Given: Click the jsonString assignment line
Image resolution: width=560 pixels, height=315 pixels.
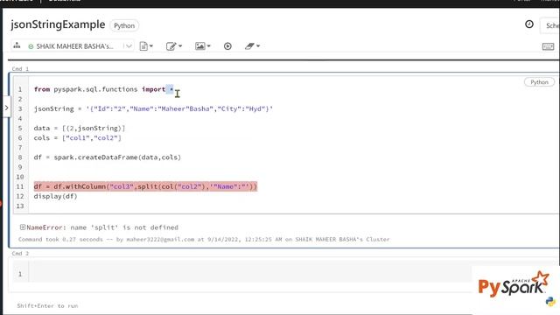Looking at the screenshot, I should [x=153, y=108].
